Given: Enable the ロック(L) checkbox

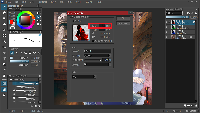Looking at the screenshot, I should 73,21.
